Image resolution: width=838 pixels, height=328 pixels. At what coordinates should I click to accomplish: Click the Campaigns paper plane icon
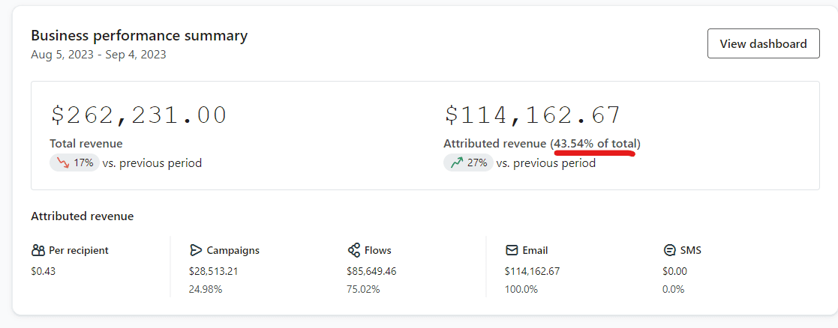tap(196, 250)
